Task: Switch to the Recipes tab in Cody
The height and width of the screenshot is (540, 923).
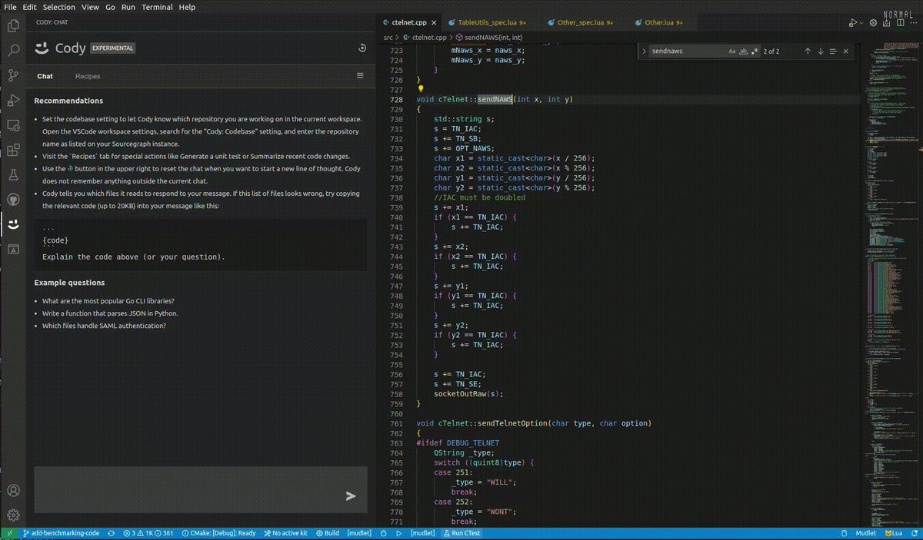Action: [88, 76]
